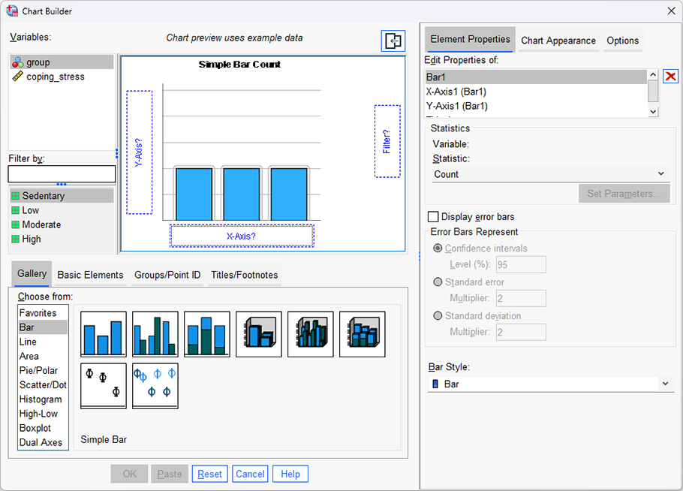The image size is (683, 491).
Task: Select the Stacked Bar chart icon
Action: (206, 333)
